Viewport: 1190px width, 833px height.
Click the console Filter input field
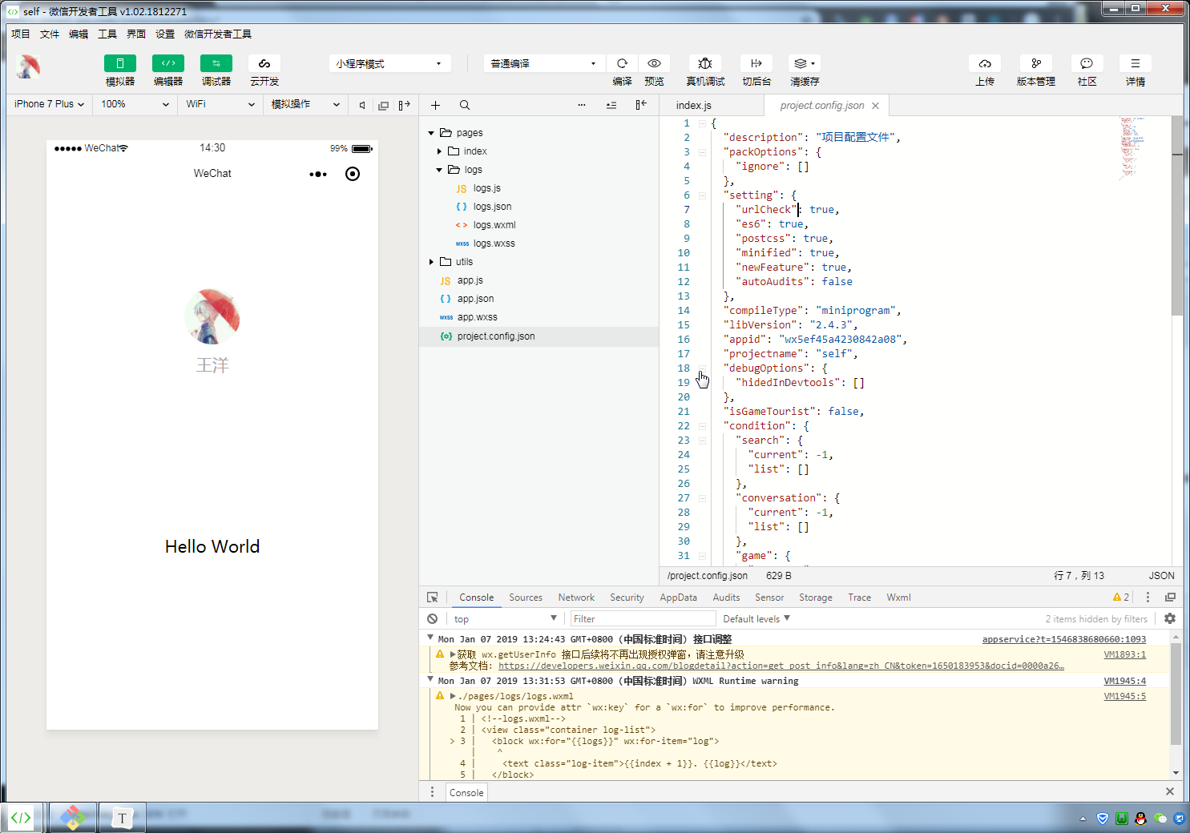[x=643, y=619]
